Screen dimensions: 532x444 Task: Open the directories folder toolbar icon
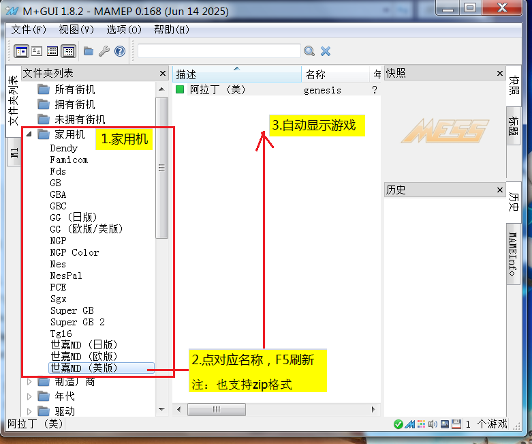[x=89, y=51]
